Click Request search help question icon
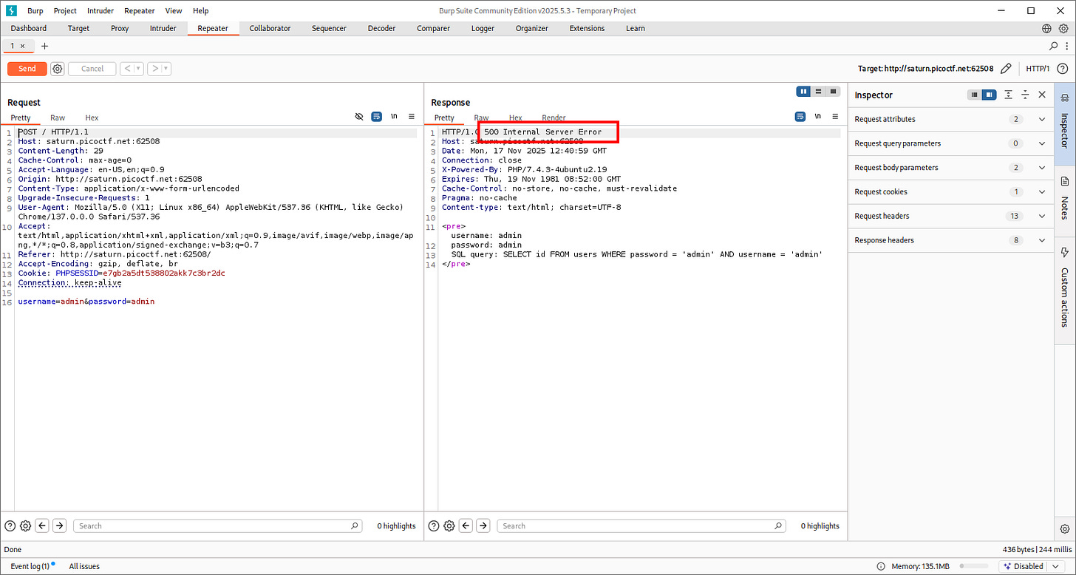 point(10,526)
